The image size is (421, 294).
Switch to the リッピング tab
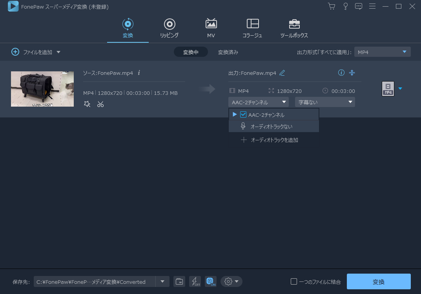point(169,29)
